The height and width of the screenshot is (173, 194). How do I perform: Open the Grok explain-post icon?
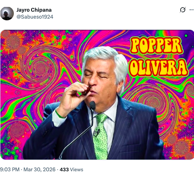click(183, 10)
